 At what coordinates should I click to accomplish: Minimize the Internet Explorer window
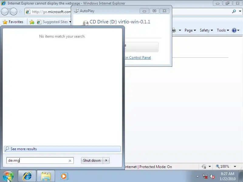[x=217, y=3]
